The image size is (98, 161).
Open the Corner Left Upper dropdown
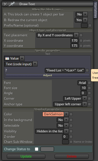(x=85, y=98)
